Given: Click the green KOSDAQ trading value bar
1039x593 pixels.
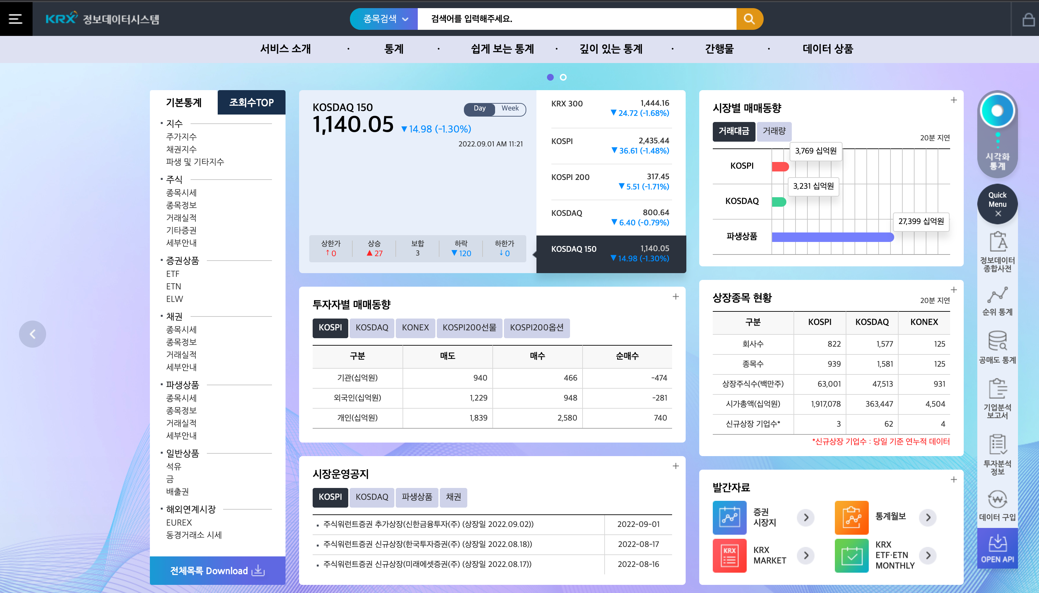Looking at the screenshot, I should pyautogui.click(x=779, y=202).
